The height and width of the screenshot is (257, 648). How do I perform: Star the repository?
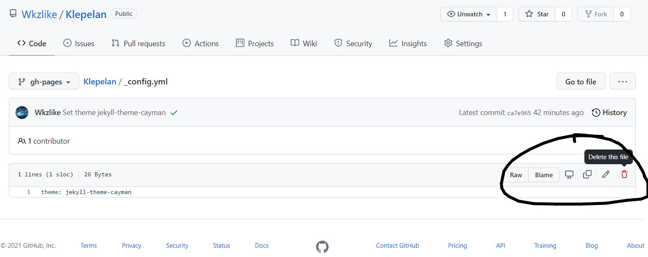click(x=537, y=14)
